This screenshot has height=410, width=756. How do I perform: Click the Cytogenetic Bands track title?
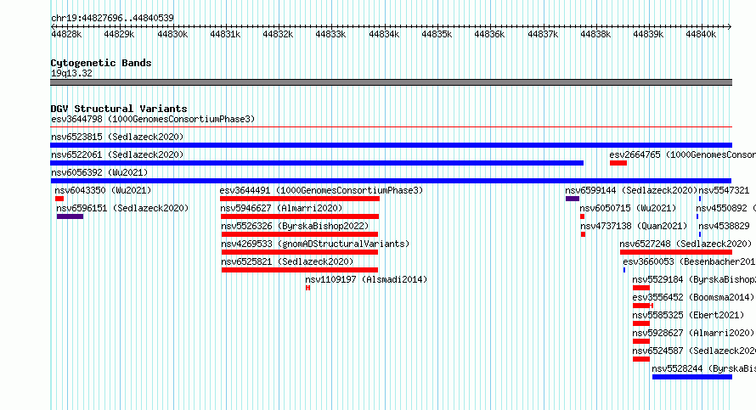101,63
